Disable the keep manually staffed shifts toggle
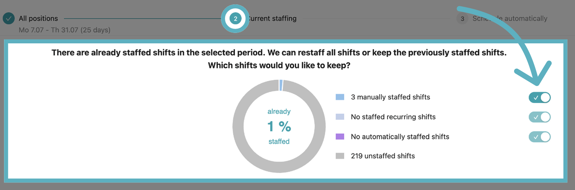Image resolution: width=575 pixels, height=190 pixels. click(540, 97)
